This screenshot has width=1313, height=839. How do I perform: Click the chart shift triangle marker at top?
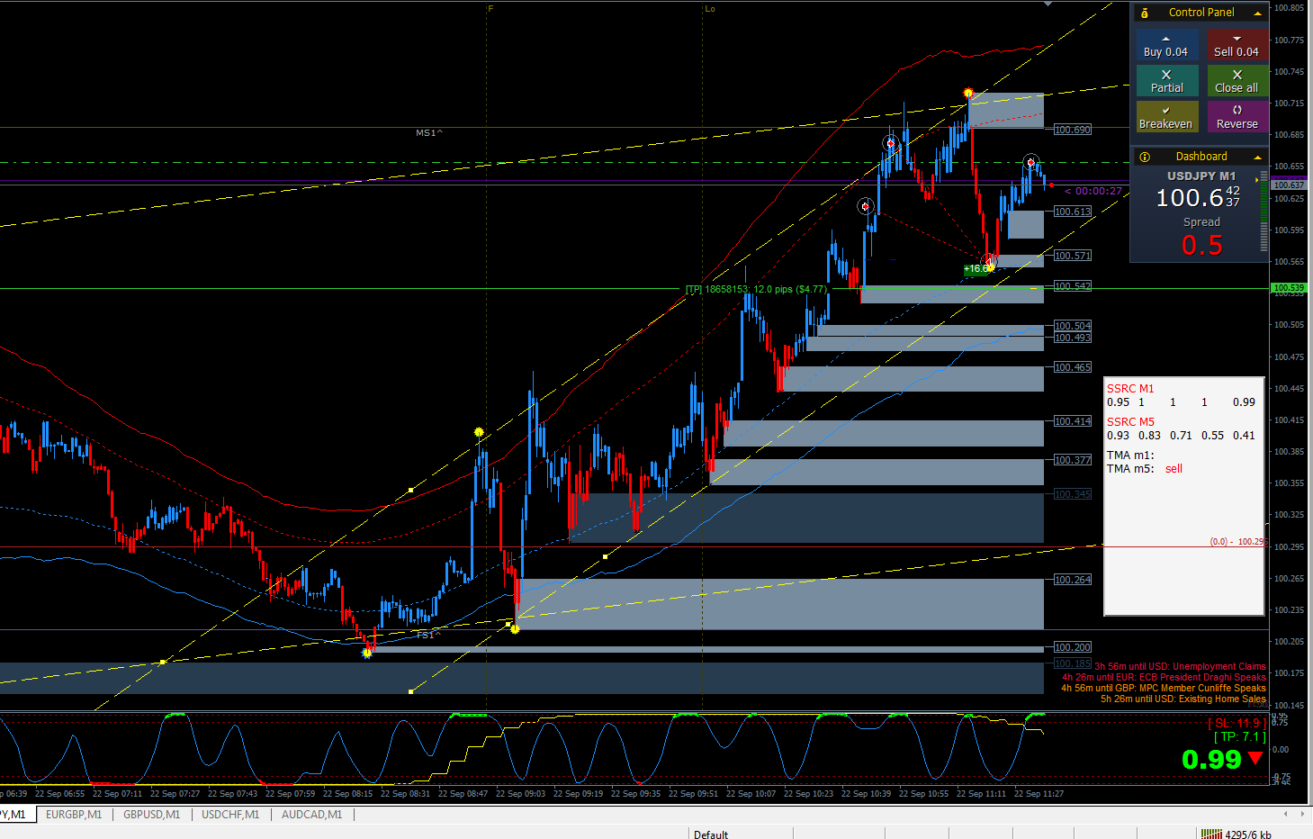click(1048, 4)
